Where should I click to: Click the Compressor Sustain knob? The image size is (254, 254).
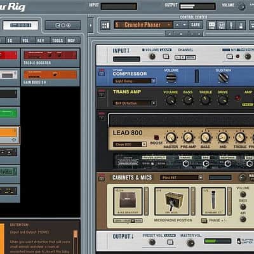coord(224,77)
